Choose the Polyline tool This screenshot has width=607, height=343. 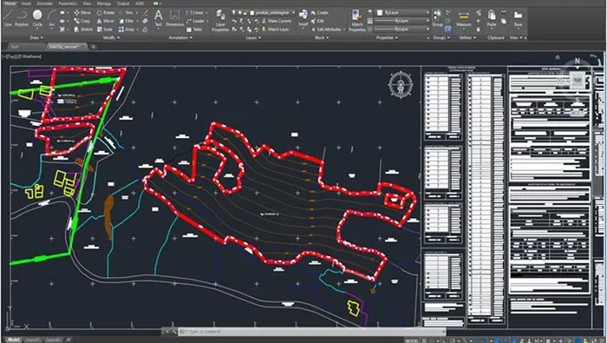click(22, 18)
